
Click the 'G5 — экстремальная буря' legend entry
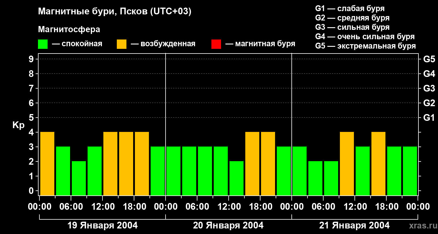click(365, 46)
